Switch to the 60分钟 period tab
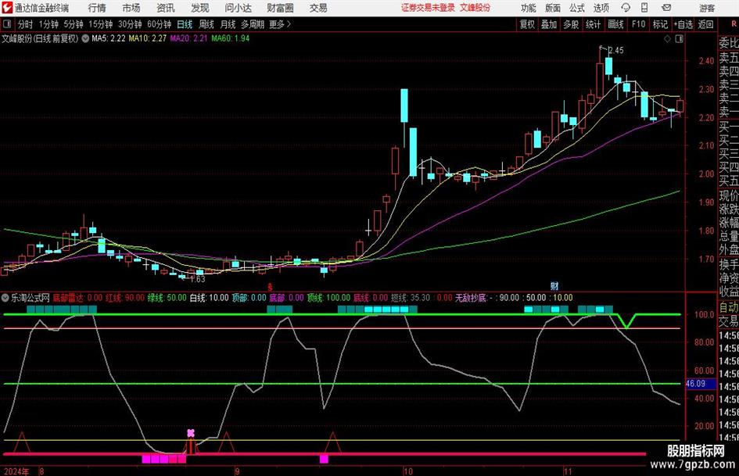The image size is (739, 476). click(159, 24)
